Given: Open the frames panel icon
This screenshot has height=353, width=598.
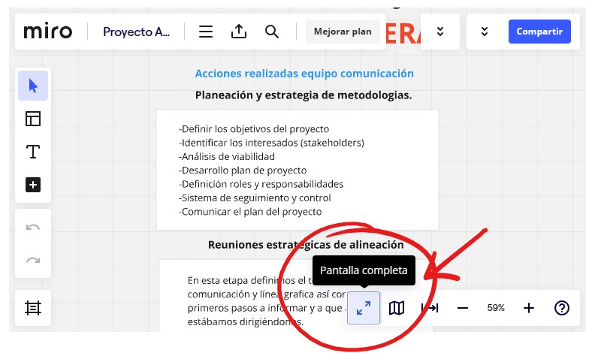Looking at the screenshot, I should tap(33, 308).
